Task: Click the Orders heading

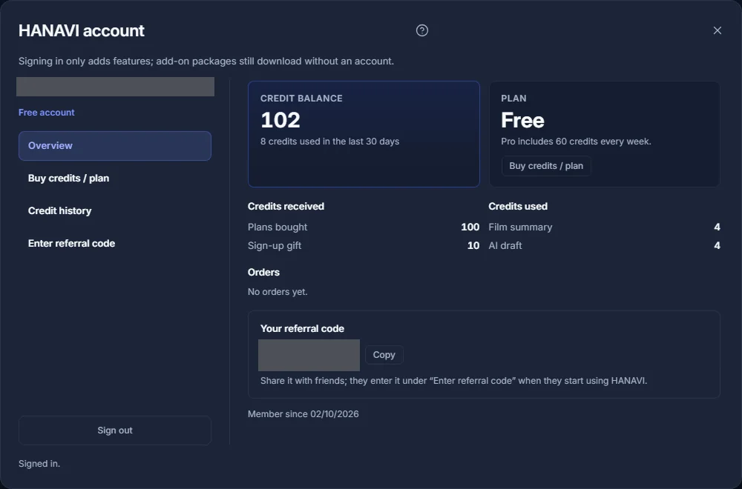Action: 263,272
